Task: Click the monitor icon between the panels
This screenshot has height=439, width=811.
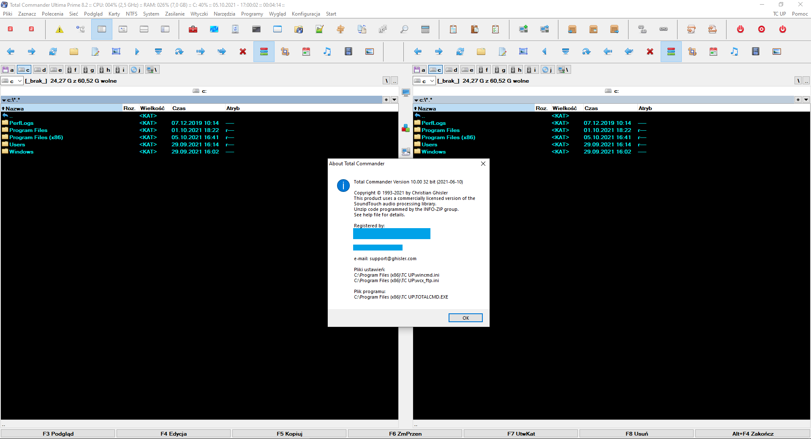Action: 406,92
